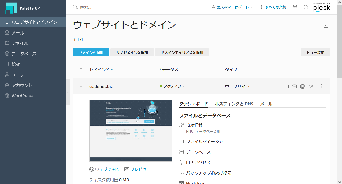Switch to the ダッシュボード tab
The width and height of the screenshot is (342, 184).
[193, 104]
